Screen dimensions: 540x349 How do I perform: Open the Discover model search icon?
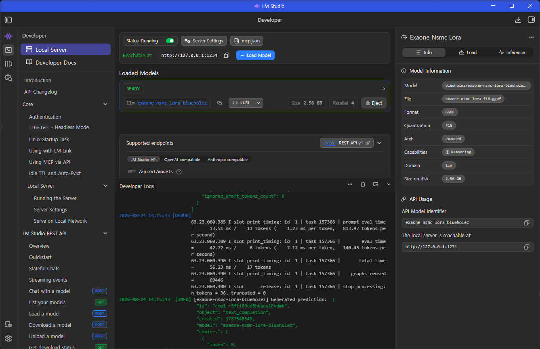[8, 77]
